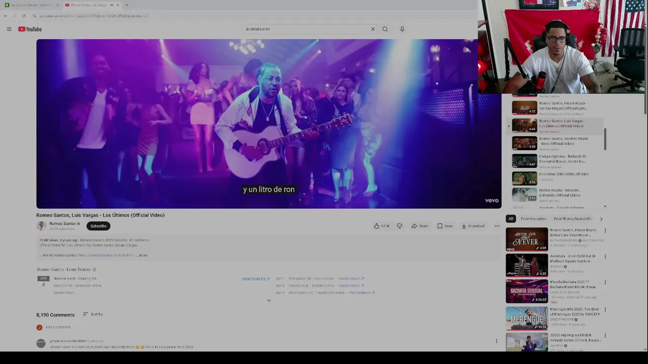The image size is (648, 364).
Task: Click the vevo logo on the video
Action: pyautogui.click(x=492, y=201)
